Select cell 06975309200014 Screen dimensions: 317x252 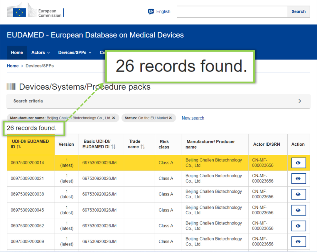pos(31,163)
